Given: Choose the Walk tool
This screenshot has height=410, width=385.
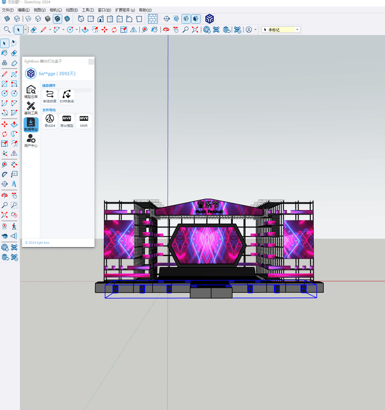Looking at the screenshot, I should (x=14, y=226).
